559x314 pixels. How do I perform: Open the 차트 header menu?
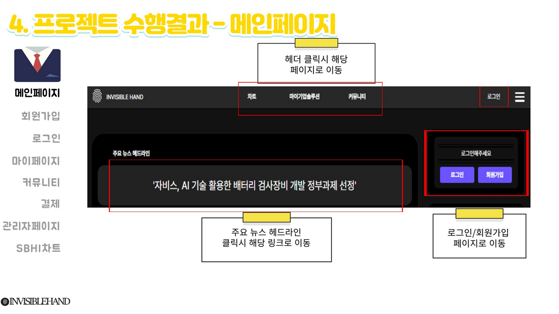(x=252, y=97)
